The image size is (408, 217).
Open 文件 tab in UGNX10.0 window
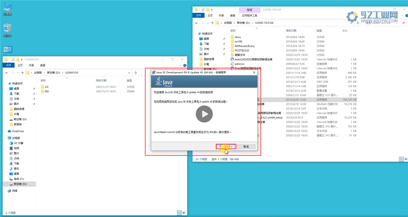click(9, 66)
